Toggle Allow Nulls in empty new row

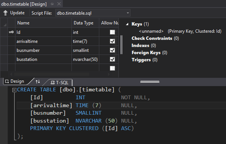pos(112,68)
